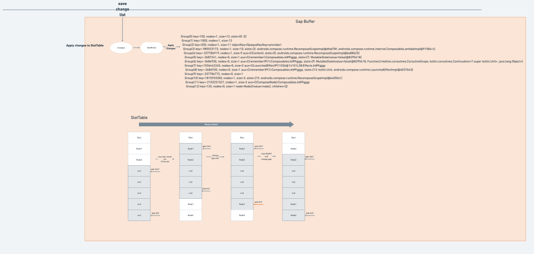Select the 'Group(9) key=-337786772' line

tap(214, 73)
